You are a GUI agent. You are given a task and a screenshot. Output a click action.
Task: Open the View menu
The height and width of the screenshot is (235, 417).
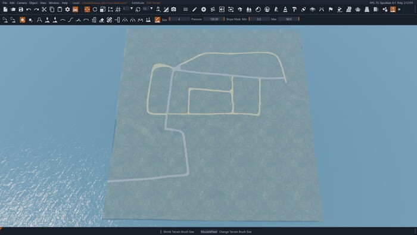(x=43, y=3)
